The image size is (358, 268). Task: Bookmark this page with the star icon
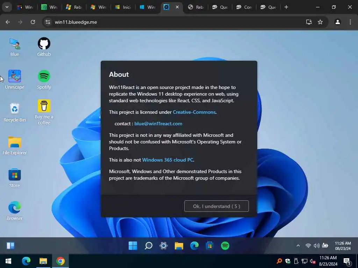tap(320, 22)
